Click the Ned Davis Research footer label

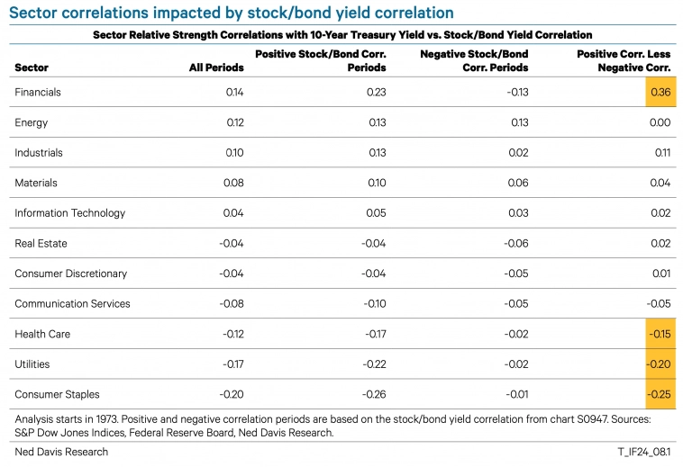pyautogui.click(x=61, y=452)
